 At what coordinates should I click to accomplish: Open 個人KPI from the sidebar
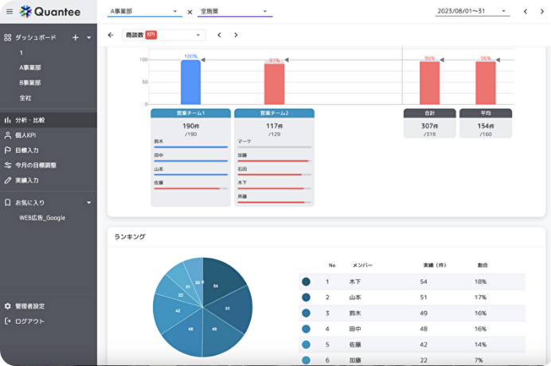[27, 135]
